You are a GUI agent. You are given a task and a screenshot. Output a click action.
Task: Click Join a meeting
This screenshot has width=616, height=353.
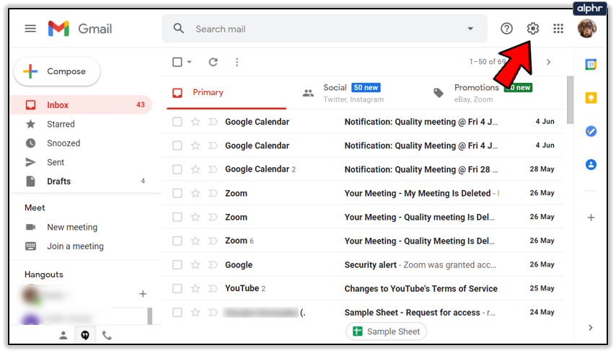click(76, 246)
